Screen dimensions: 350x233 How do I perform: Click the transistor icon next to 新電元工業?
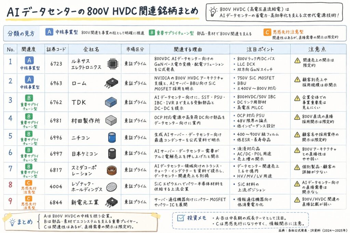click(x=112, y=202)
